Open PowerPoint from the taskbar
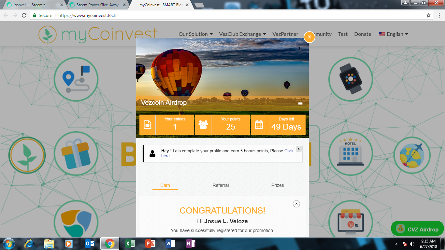This screenshot has height=250, width=445. (x=150, y=243)
